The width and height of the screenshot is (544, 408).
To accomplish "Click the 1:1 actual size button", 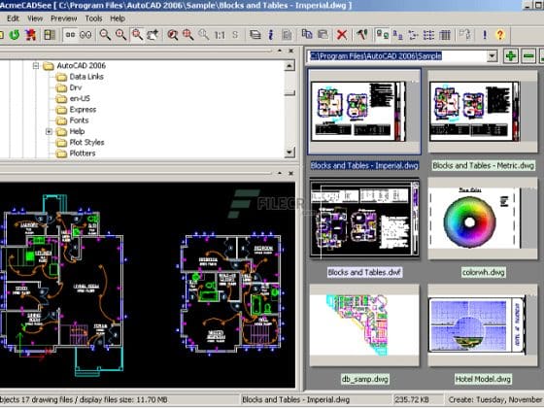I will click(x=220, y=35).
